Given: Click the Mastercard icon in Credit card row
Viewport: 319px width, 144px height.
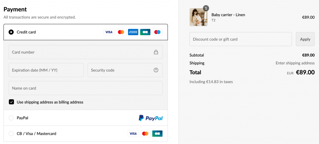Looking at the screenshot, I should [x=121, y=32].
